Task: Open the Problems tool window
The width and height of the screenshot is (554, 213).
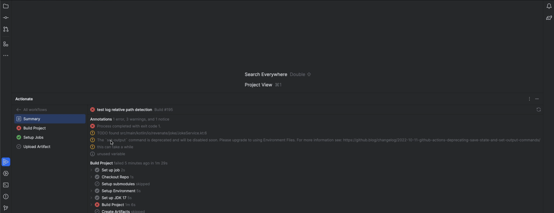Action: pyautogui.click(x=6, y=197)
